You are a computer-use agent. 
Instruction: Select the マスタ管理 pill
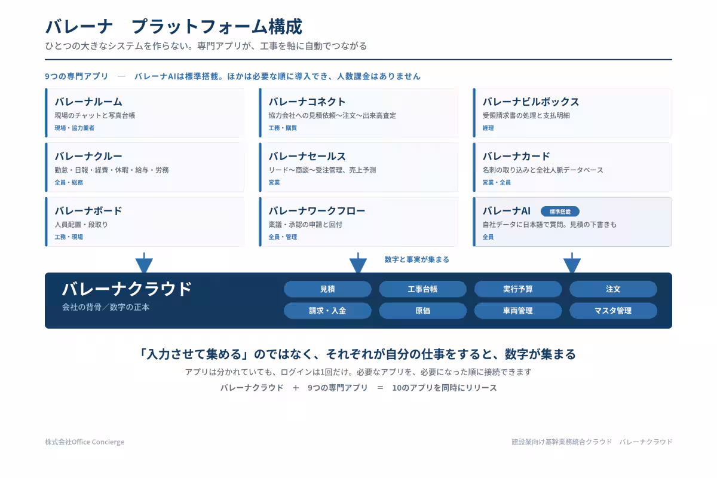pyautogui.click(x=613, y=311)
